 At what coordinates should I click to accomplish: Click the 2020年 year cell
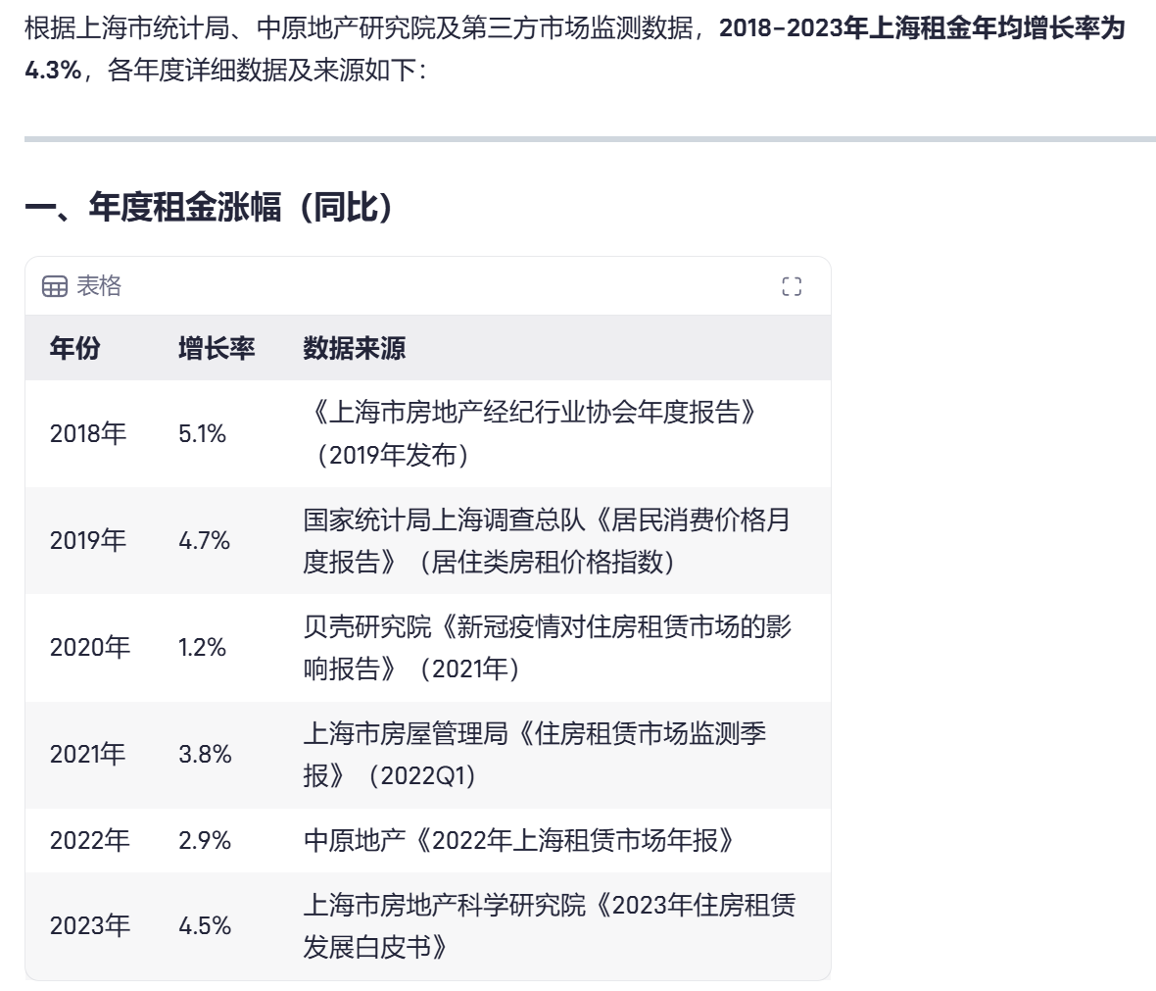click(x=90, y=647)
